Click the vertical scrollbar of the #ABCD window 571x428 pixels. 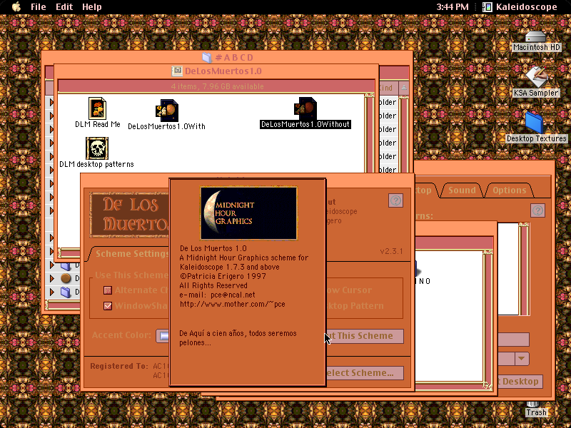[x=404, y=134]
